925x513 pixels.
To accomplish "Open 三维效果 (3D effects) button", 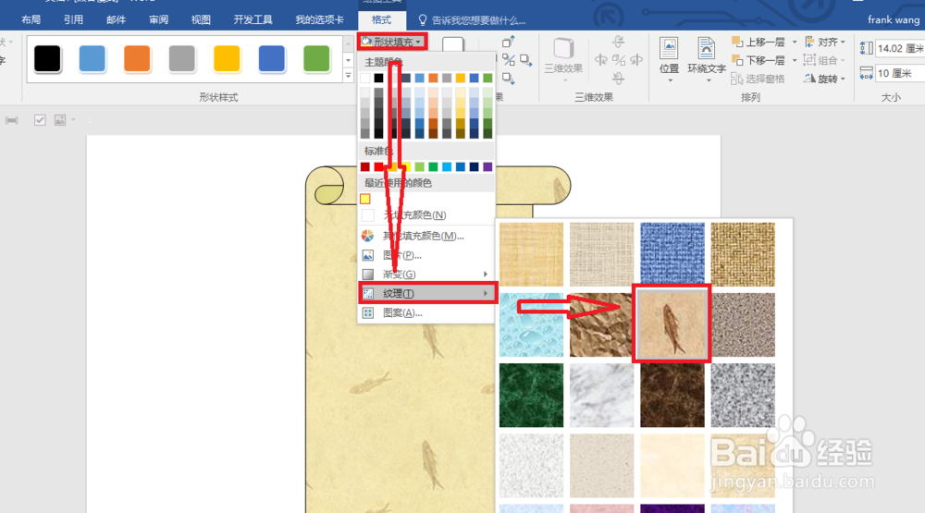I will click(x=563, y=59).
